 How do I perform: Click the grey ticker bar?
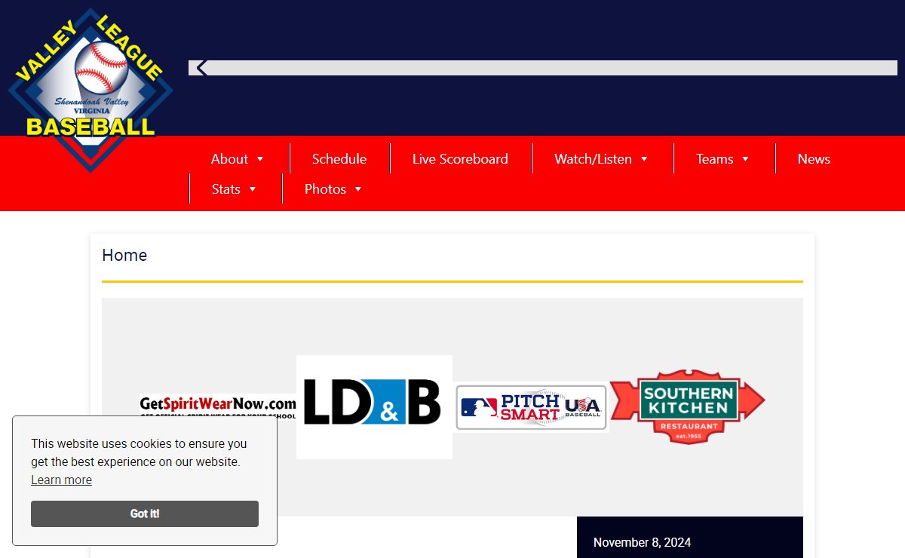pyautogui.click(x=543, y=68)
